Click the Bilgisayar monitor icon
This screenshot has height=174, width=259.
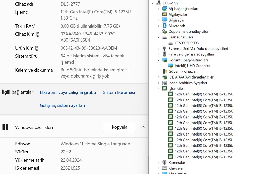coord(165,20)
